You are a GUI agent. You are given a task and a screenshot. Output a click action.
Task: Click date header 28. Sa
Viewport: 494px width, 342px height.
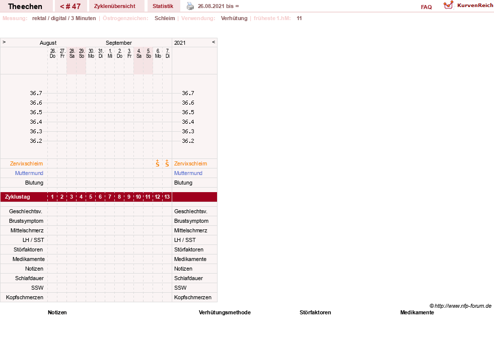72,53
